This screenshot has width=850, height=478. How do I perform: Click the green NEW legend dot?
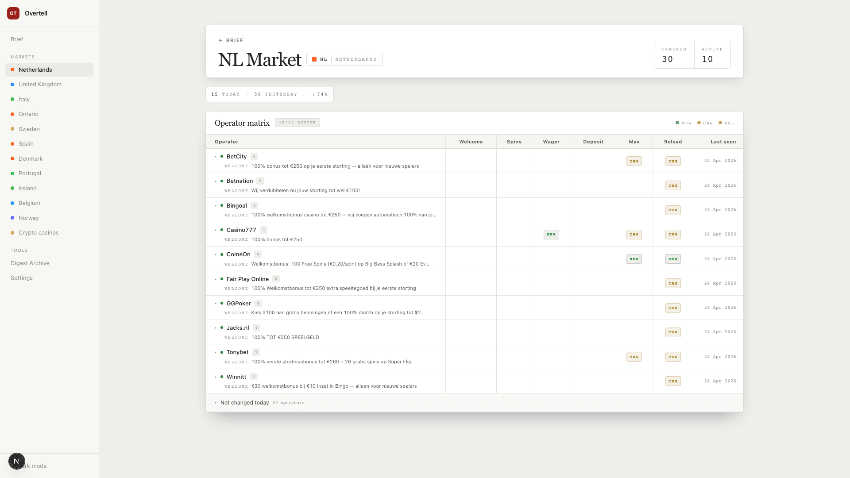(677, 123)
